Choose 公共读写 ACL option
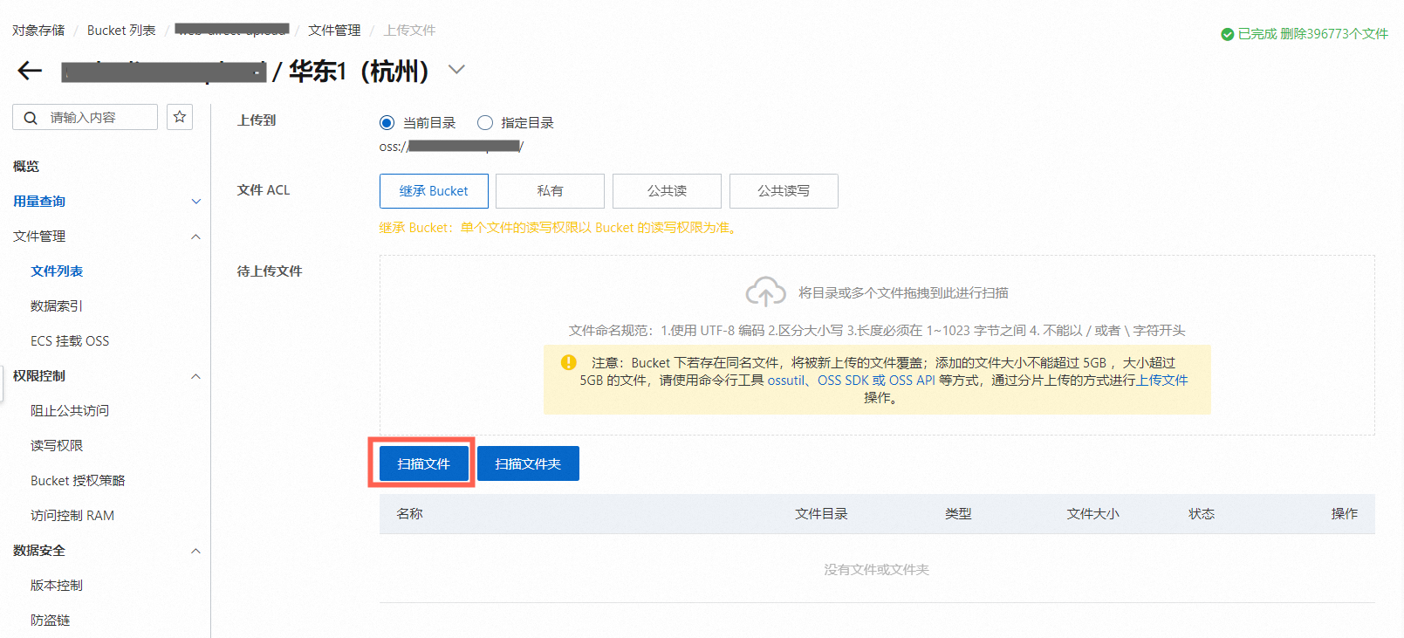The image size is (1404, 638). tap(784, 191)
